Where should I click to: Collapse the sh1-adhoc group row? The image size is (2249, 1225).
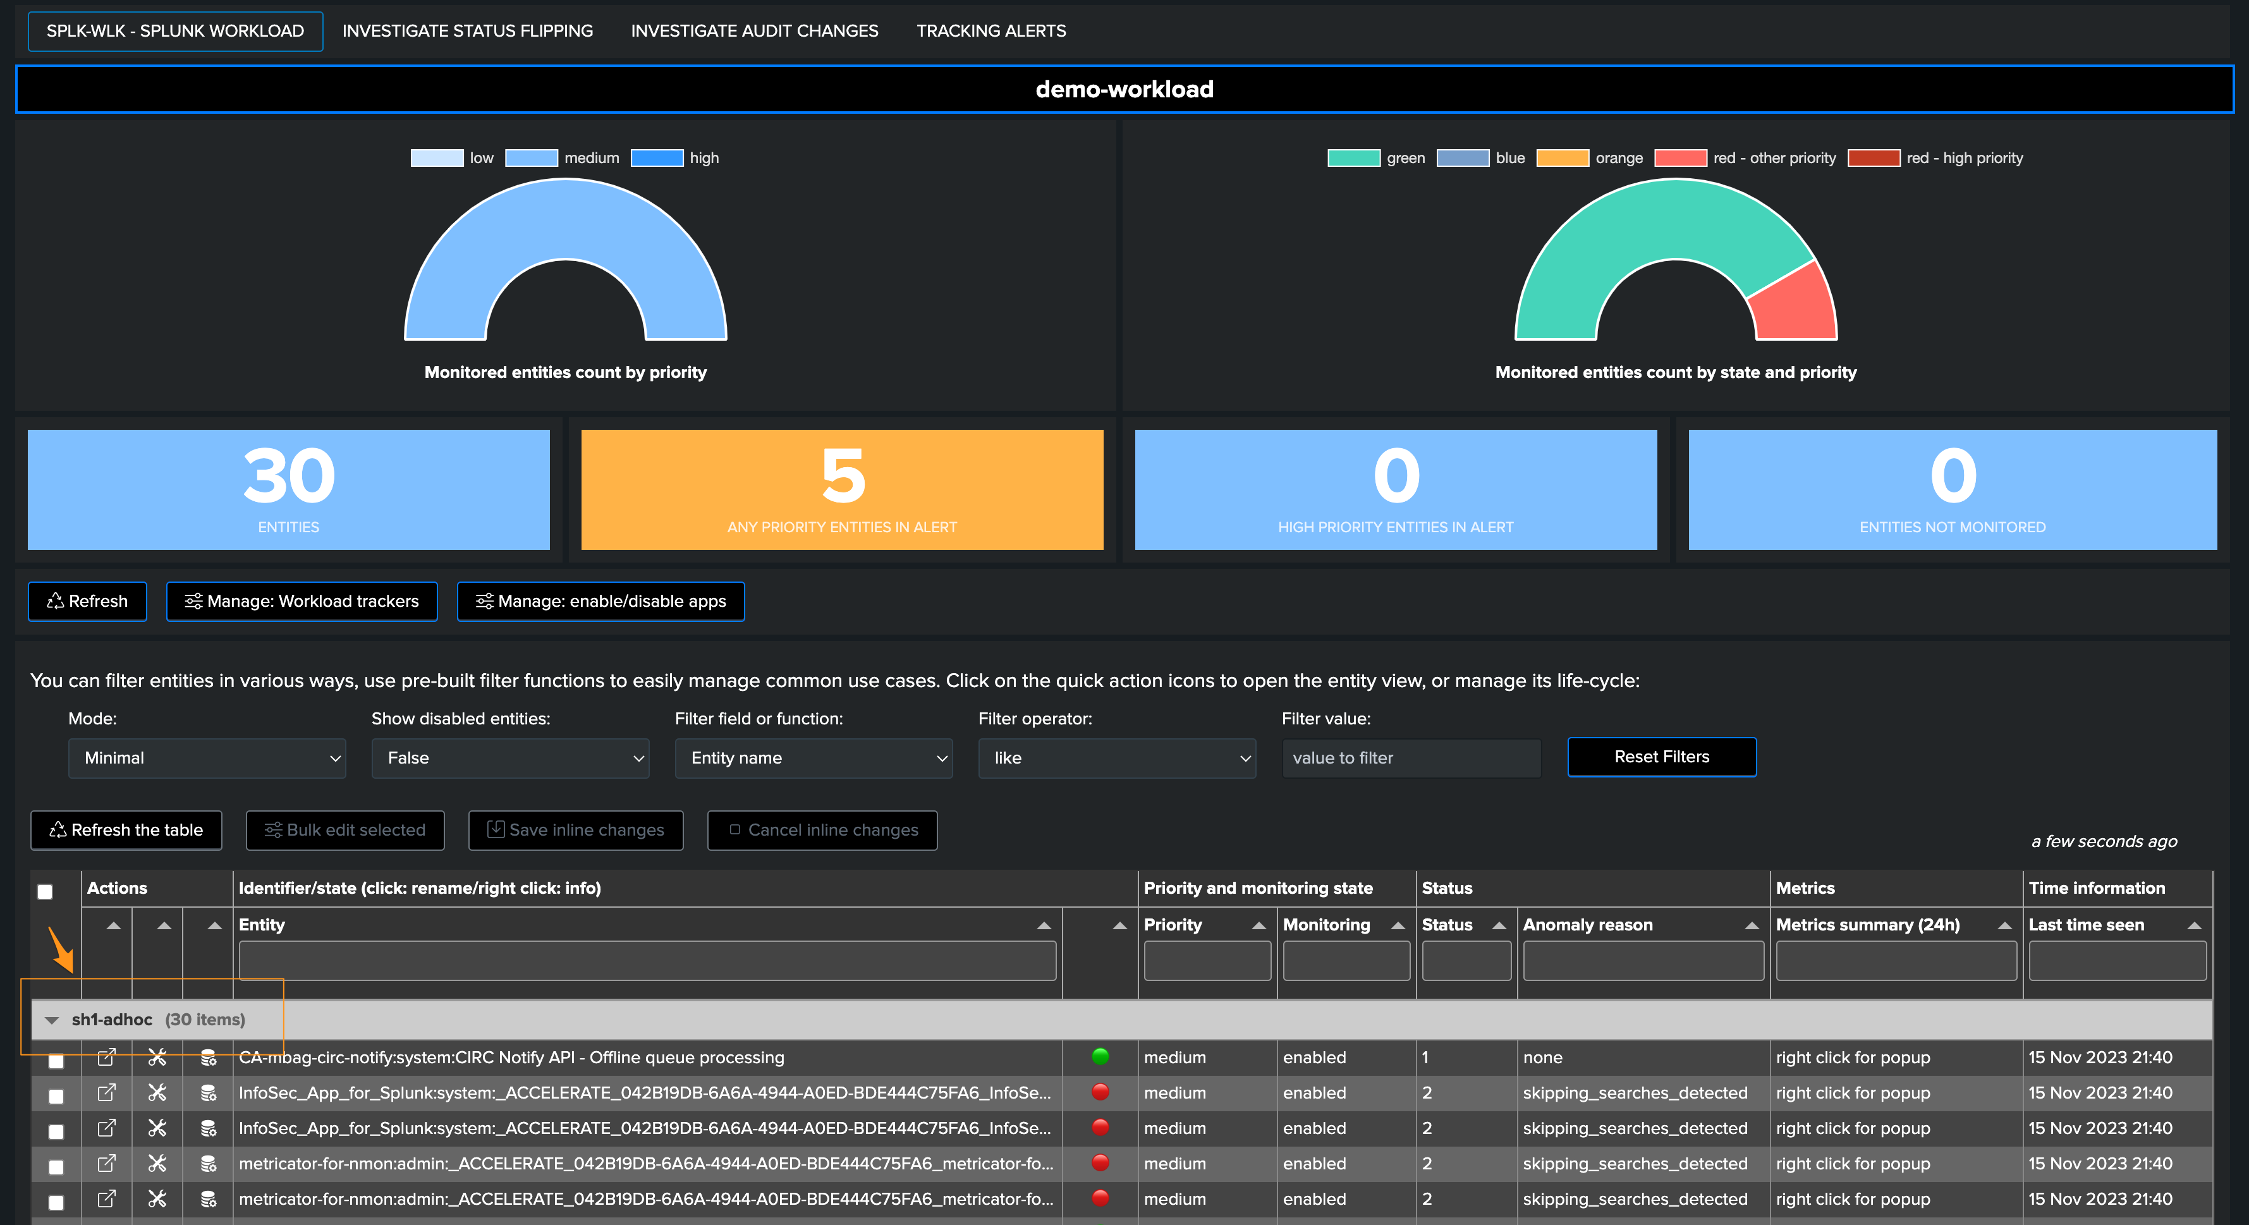(51, 1020)
